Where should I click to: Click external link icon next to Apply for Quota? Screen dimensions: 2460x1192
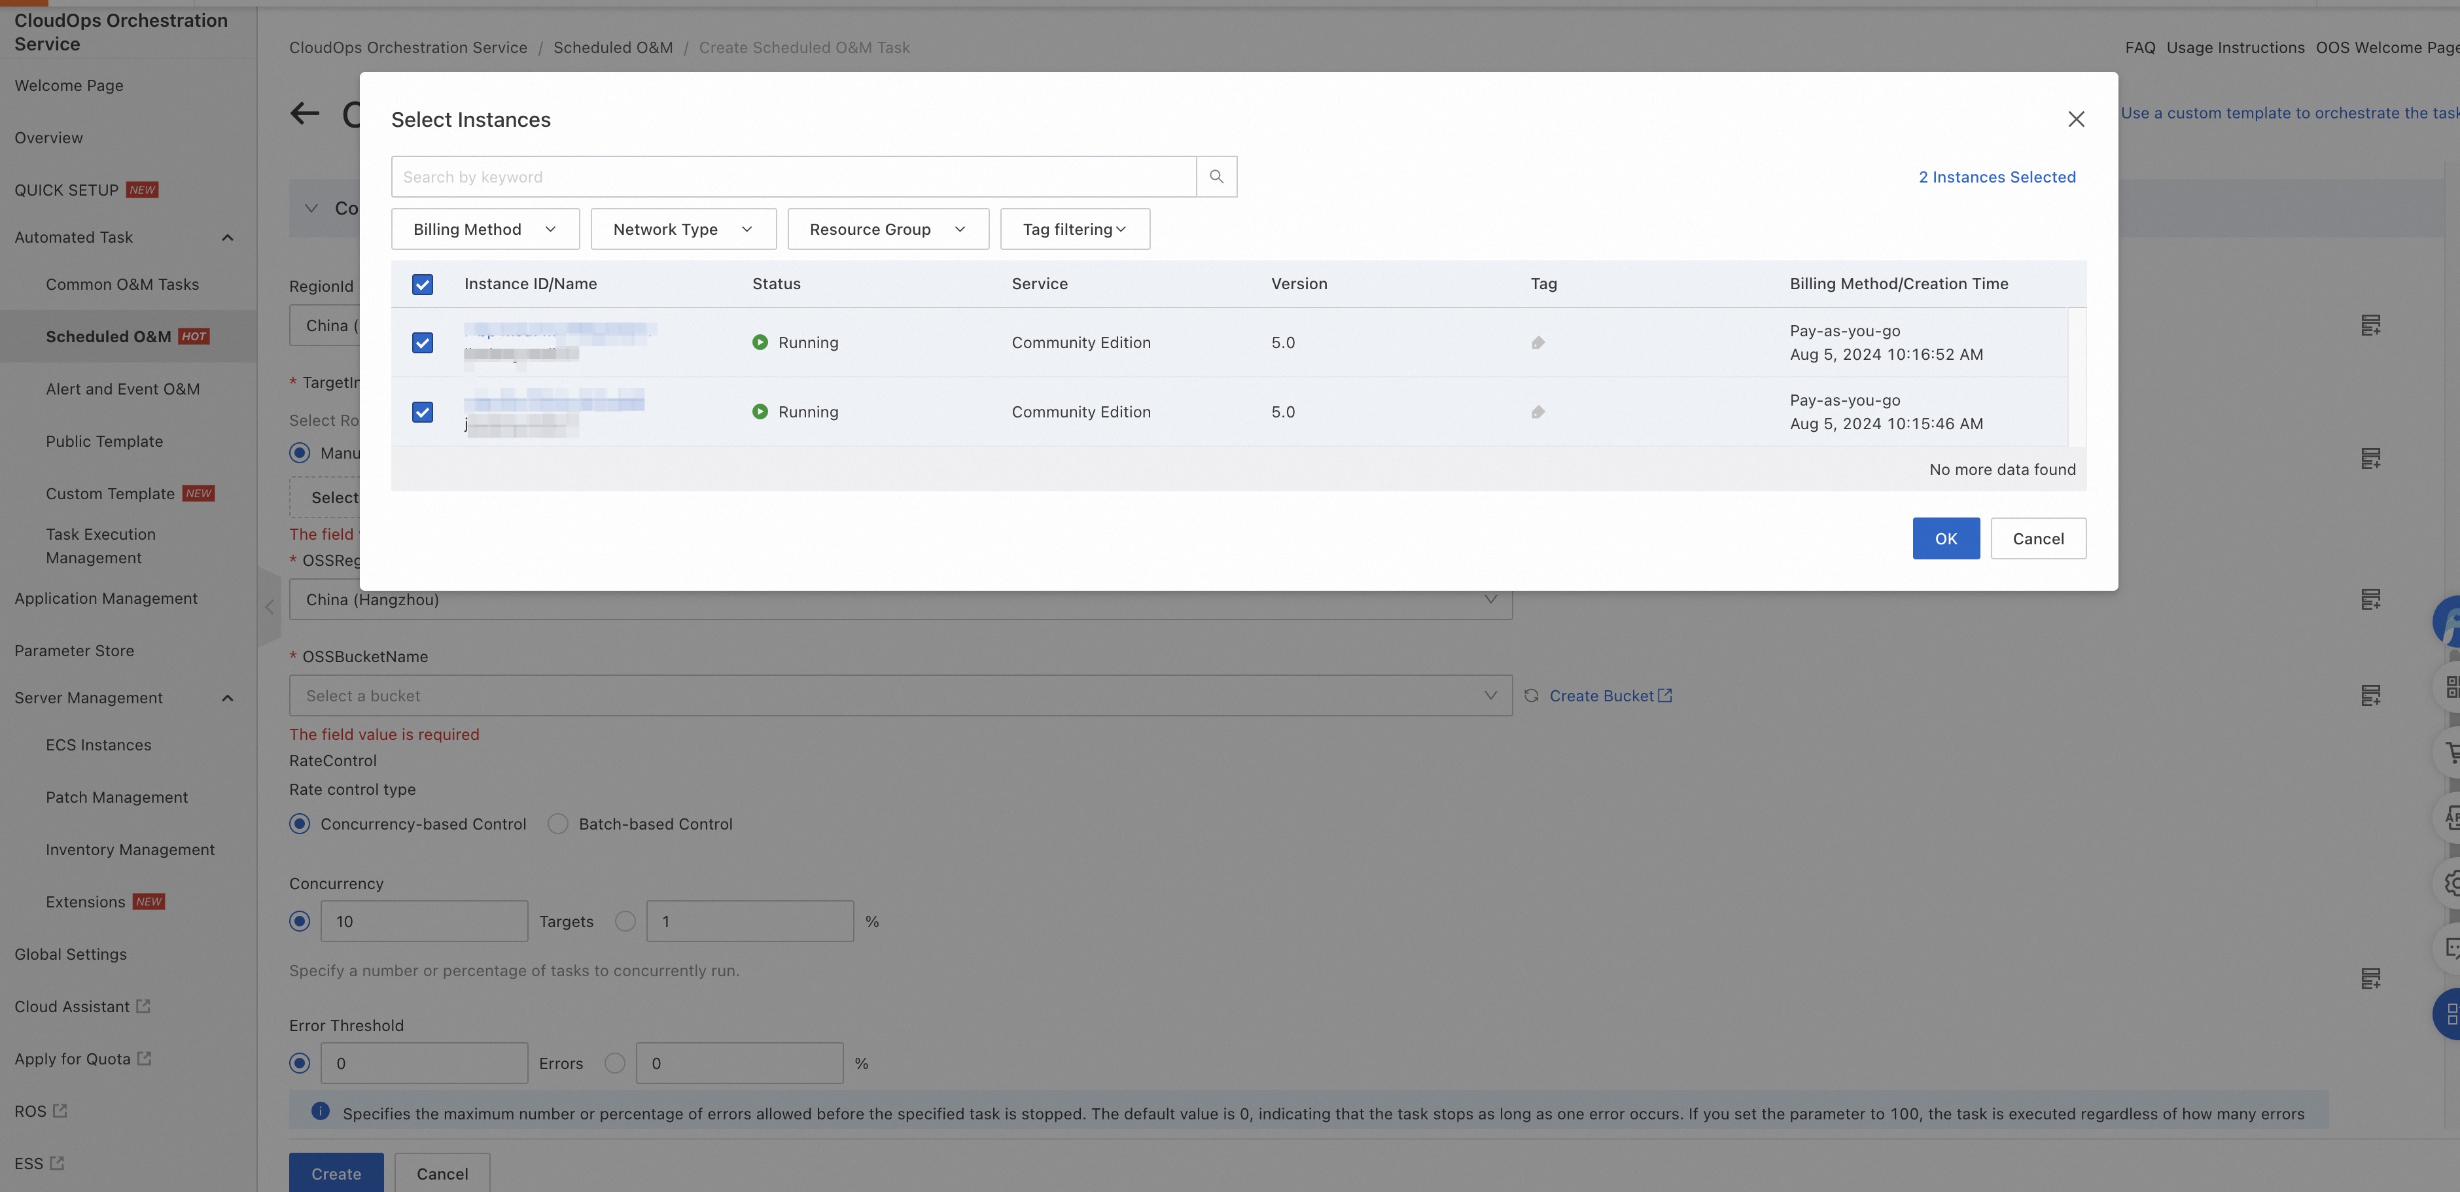click(144, 1059)
